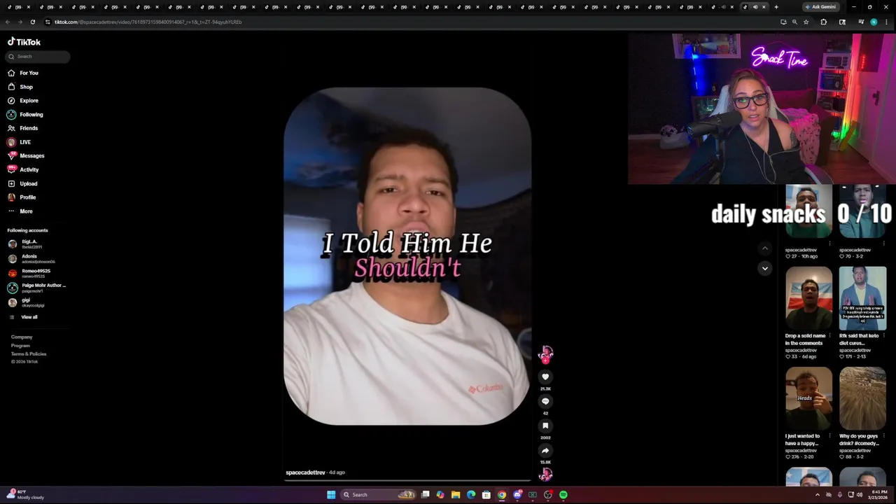The image size is (896, 504).
Task: Open followed account Paige Mohr Author
Action: point(36,288)
